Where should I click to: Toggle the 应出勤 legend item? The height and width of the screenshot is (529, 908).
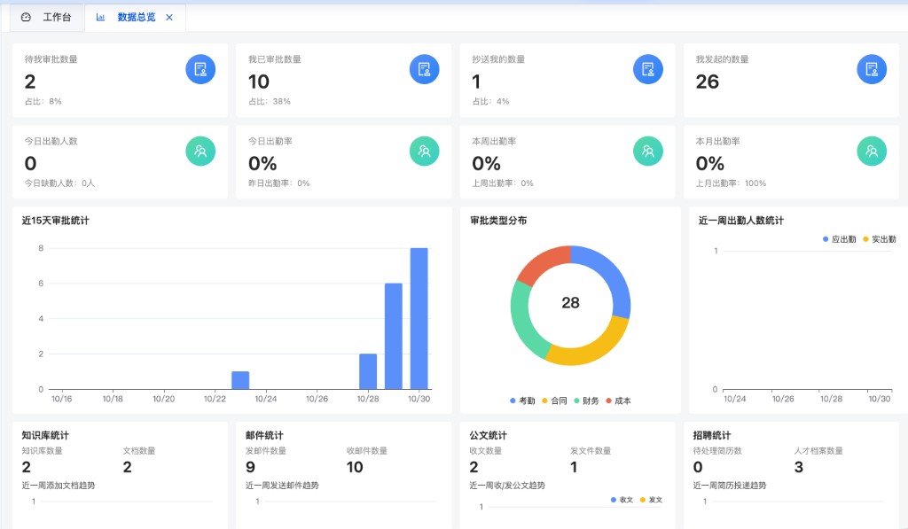point(839,239)
